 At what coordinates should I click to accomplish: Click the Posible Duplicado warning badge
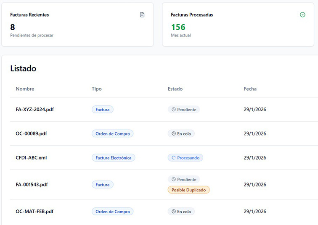coord(188,190)
